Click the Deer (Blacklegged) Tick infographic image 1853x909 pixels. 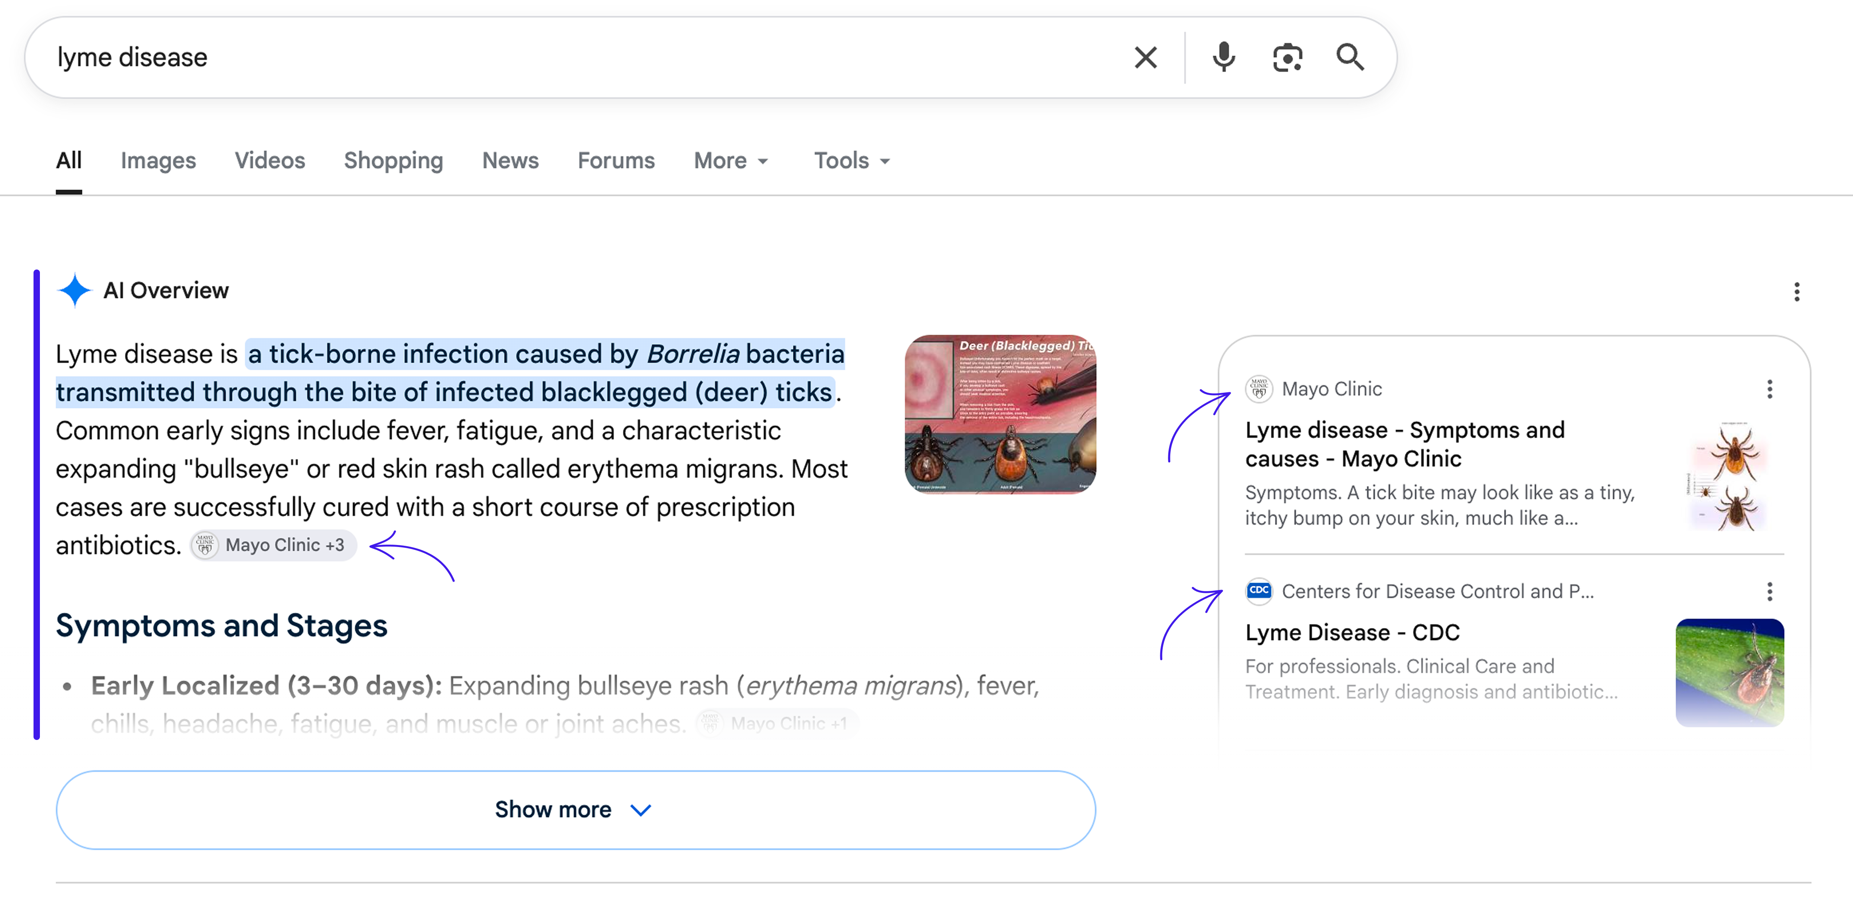coord(1000,415)
